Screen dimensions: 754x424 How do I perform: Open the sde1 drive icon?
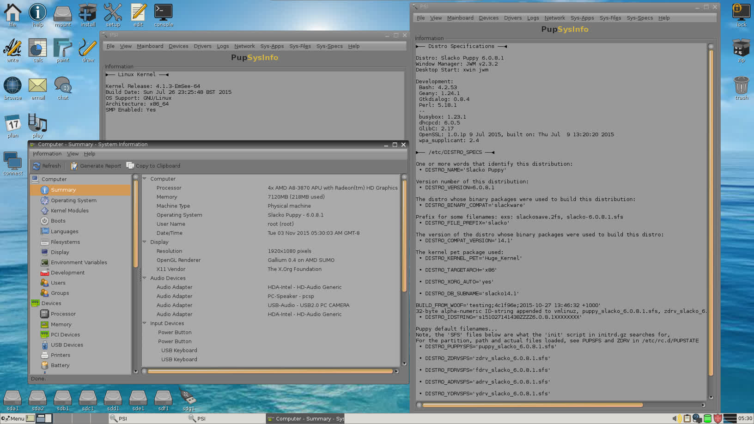coord(138,400)
